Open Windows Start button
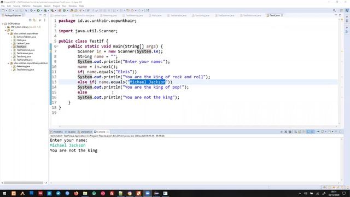Viewport: 350px width, 197px height. [4, 193]
